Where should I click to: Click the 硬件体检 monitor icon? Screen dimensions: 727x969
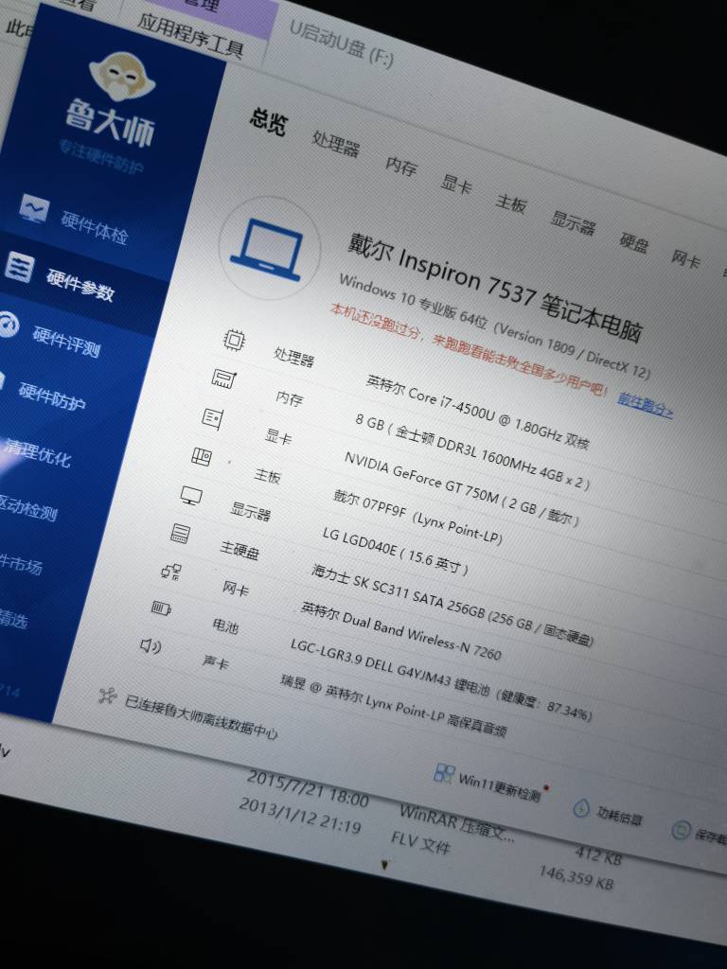[x=34, y=208]
